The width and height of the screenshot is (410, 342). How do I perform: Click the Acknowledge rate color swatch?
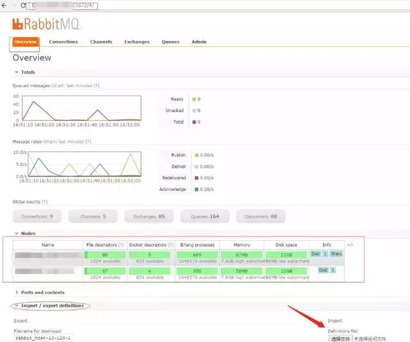[x=197, y=190]
